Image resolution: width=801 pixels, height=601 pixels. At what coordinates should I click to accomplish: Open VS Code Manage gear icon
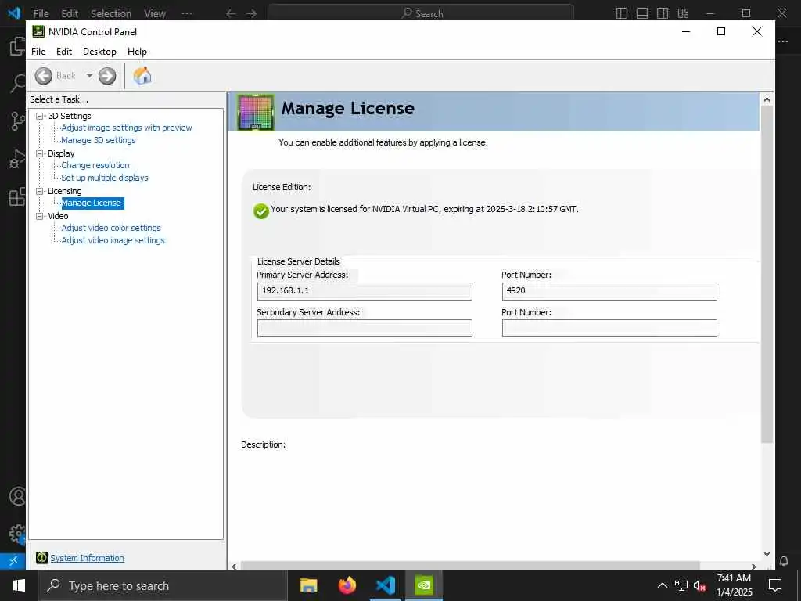(17, 534)
